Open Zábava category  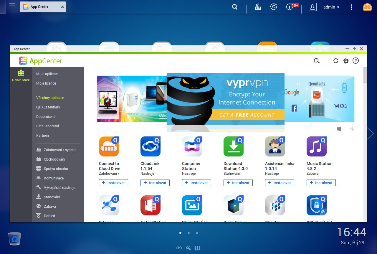[x=46, y=206]
